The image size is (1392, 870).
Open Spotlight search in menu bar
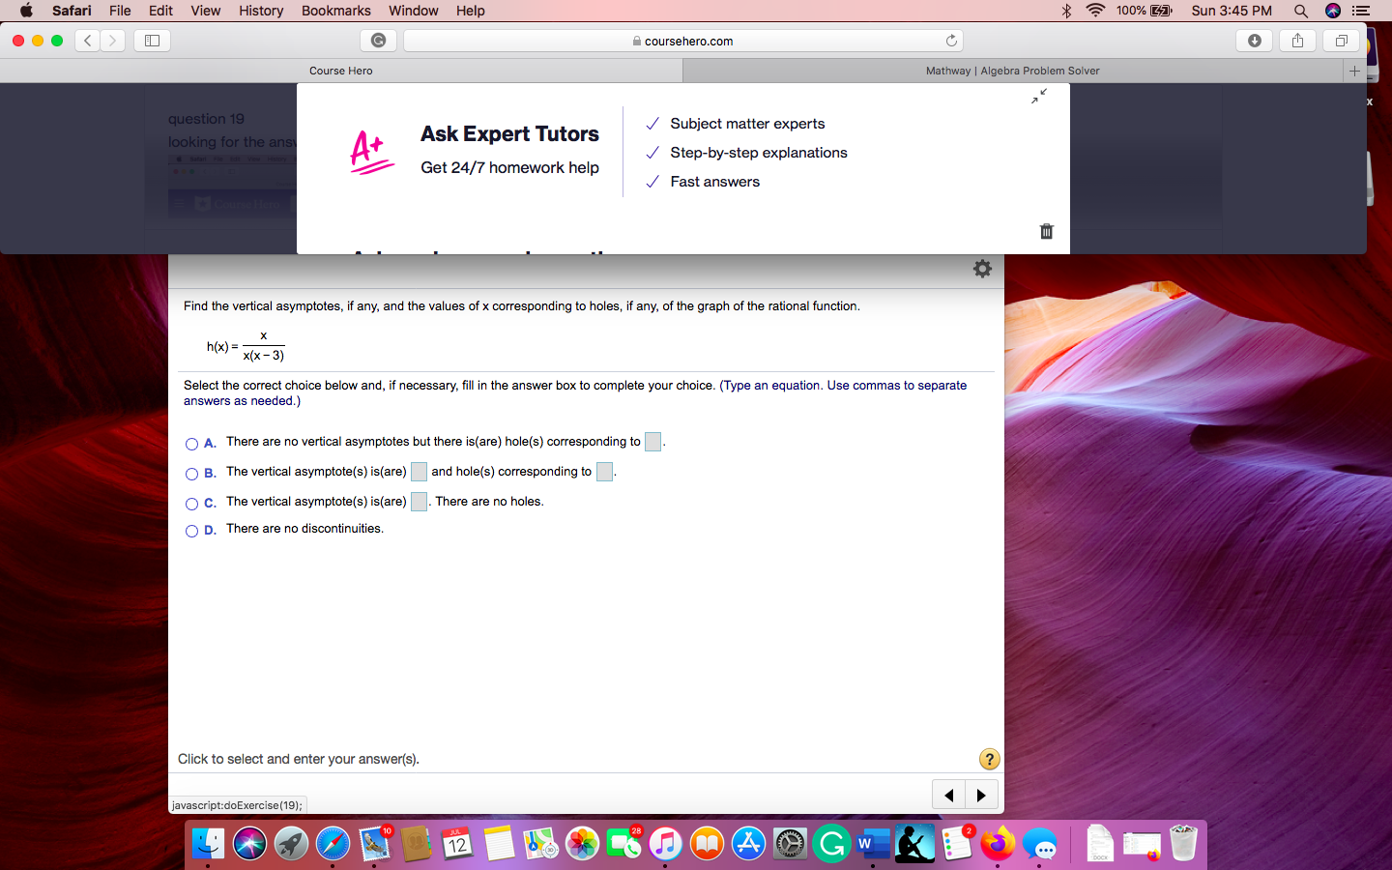1300,11
